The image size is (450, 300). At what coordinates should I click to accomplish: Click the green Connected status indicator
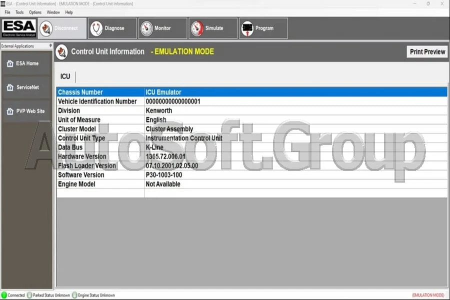4,295
